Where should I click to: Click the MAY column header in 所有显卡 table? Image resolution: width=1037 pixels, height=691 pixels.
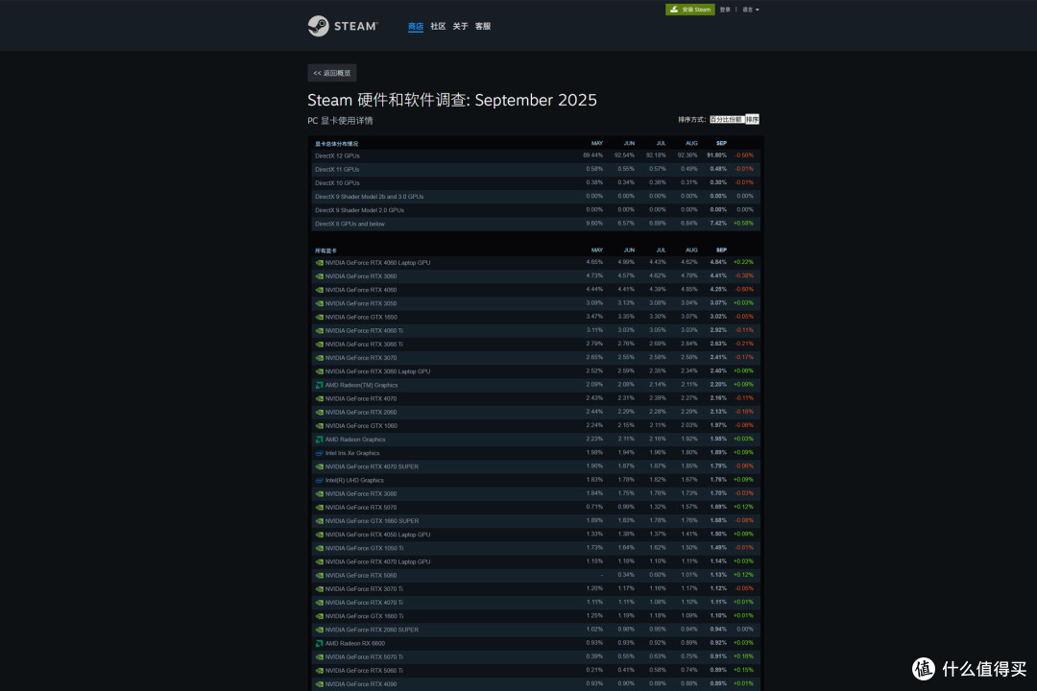click(596, 250)
